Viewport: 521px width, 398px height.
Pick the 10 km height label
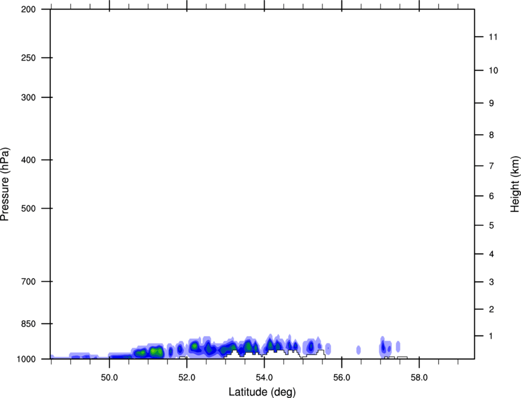[493, 70]
